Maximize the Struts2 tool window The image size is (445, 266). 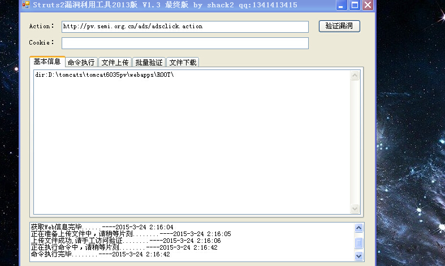coord(355,5)
